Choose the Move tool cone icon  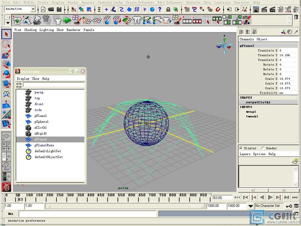(6, 64)
